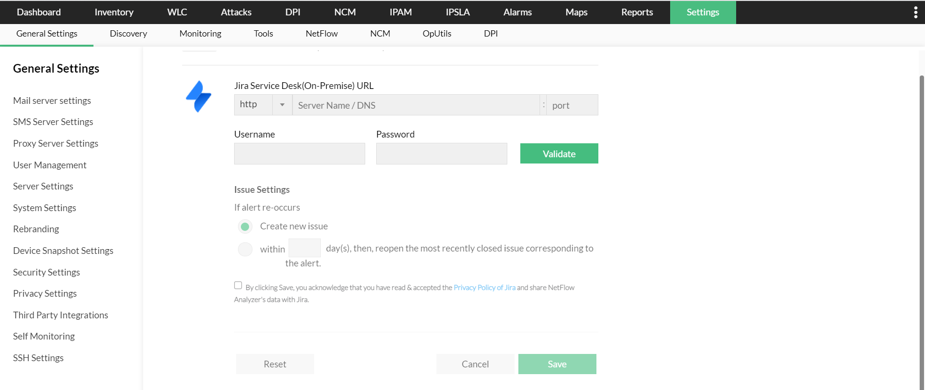Image resolution: width=925 pixels, height=390 pixels.
Task: Select the Create new issue radio button
Action: tap(245, 226)
